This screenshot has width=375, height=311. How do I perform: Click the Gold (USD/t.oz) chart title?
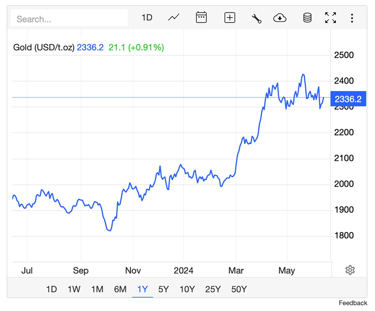click(44, 47)
